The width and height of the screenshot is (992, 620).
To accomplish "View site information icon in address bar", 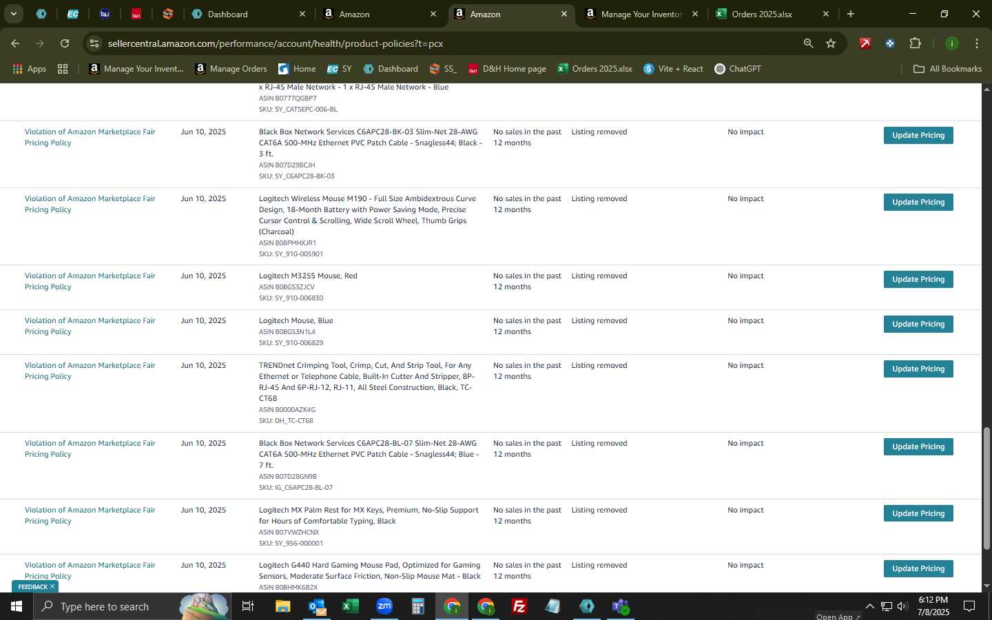I will (x=94, y=43).
